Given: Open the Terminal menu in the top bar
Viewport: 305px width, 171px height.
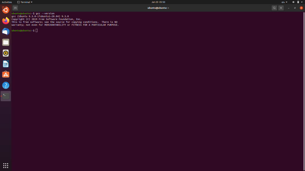Looking at the screenshot, I should tap(25, 2).
